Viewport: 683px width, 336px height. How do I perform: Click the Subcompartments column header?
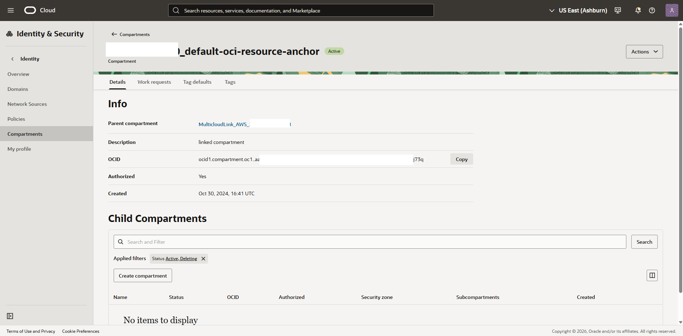click(478, 297)
